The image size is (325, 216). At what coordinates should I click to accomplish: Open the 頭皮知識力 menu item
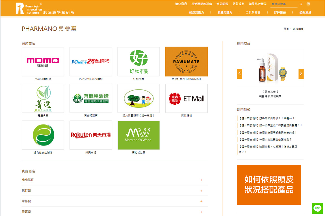(196, 12)
